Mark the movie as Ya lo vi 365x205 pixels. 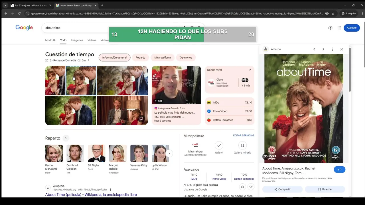pos(219,145)
